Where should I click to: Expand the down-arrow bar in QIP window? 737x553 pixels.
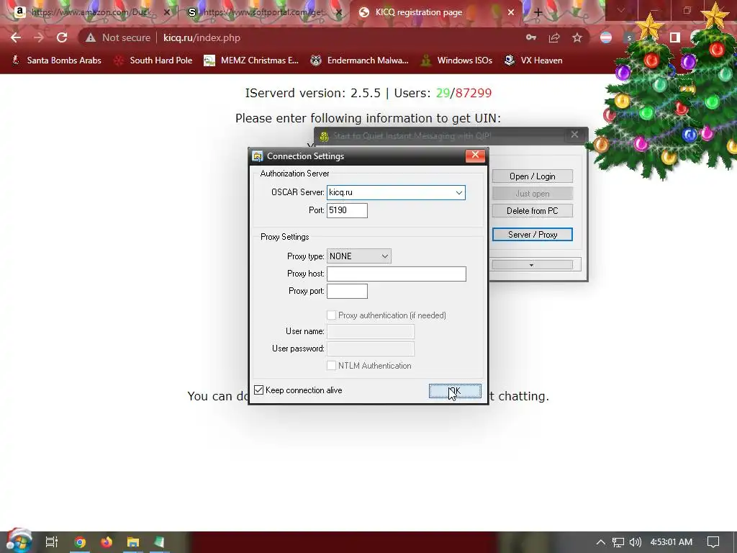532,265
